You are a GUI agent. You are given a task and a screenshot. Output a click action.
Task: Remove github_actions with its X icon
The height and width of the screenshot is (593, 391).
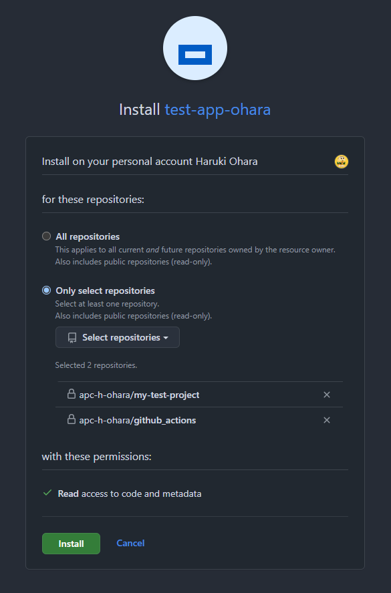(x=327, y=420)
